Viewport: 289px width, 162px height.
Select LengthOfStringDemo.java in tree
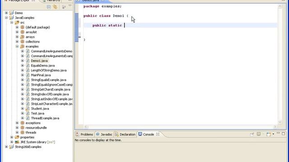point(49,70)
